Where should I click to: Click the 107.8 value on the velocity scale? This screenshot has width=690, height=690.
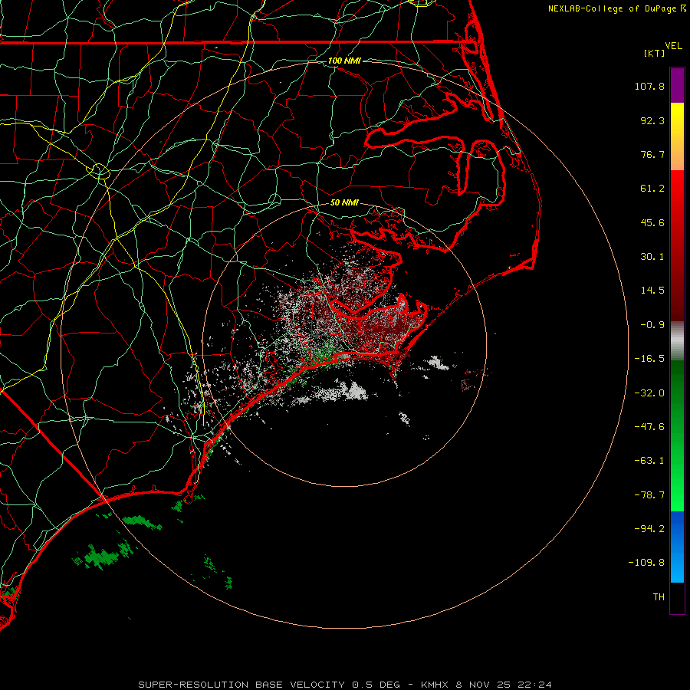tap(649, 86)
